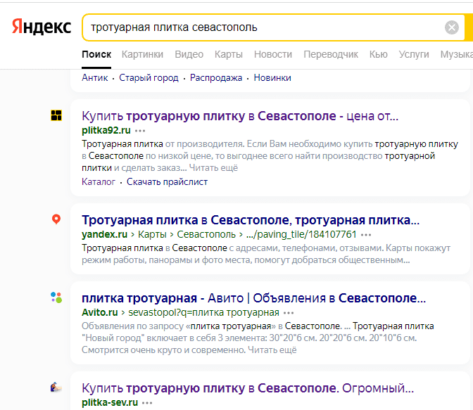473x410 pixels.
Task: Open options dots next to plitka-sev.ru
Action: tap(147, 403)
